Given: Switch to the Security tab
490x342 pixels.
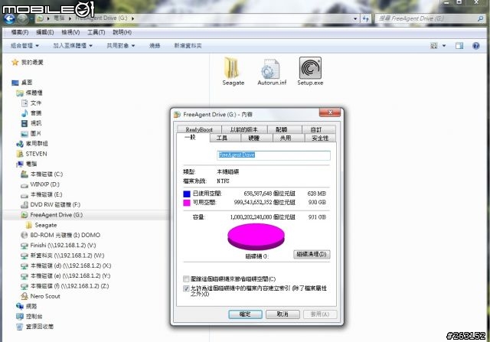Looking at the screenshot, I should pos(320,138).
